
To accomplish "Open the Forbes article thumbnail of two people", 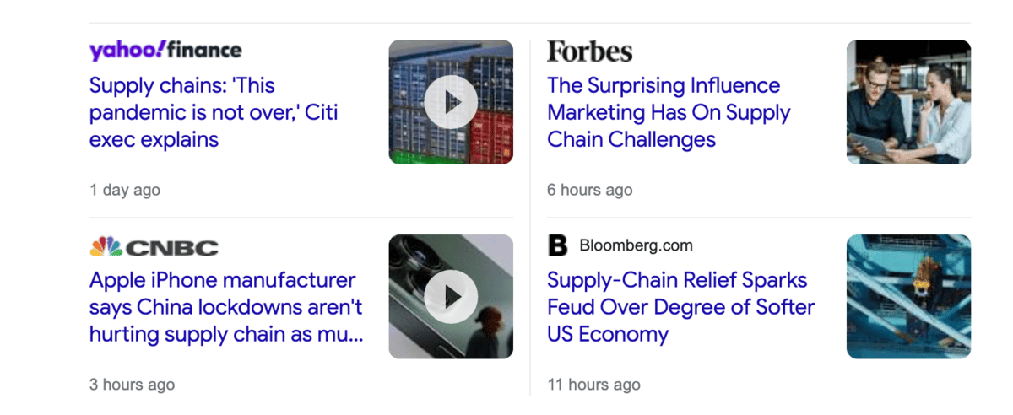I will 908,102.
